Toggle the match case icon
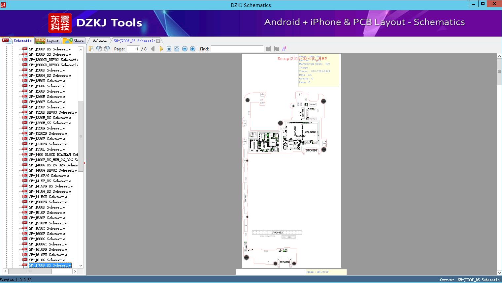This screenshot has width=502, height=283. (x=284, y=49)
